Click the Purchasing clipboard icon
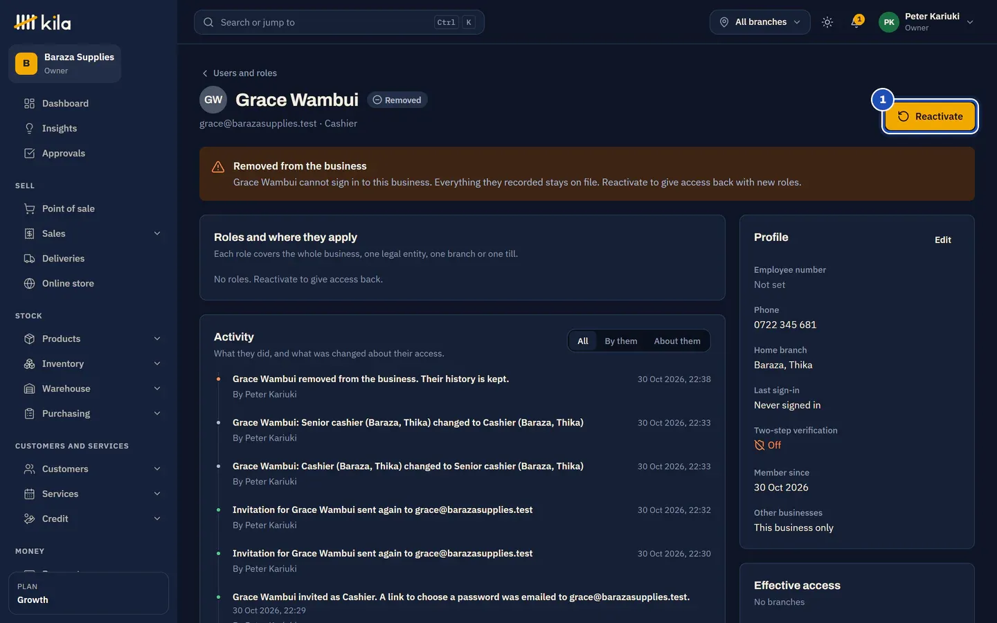Viewport: 997px width, 623px height. coord(29,414)
